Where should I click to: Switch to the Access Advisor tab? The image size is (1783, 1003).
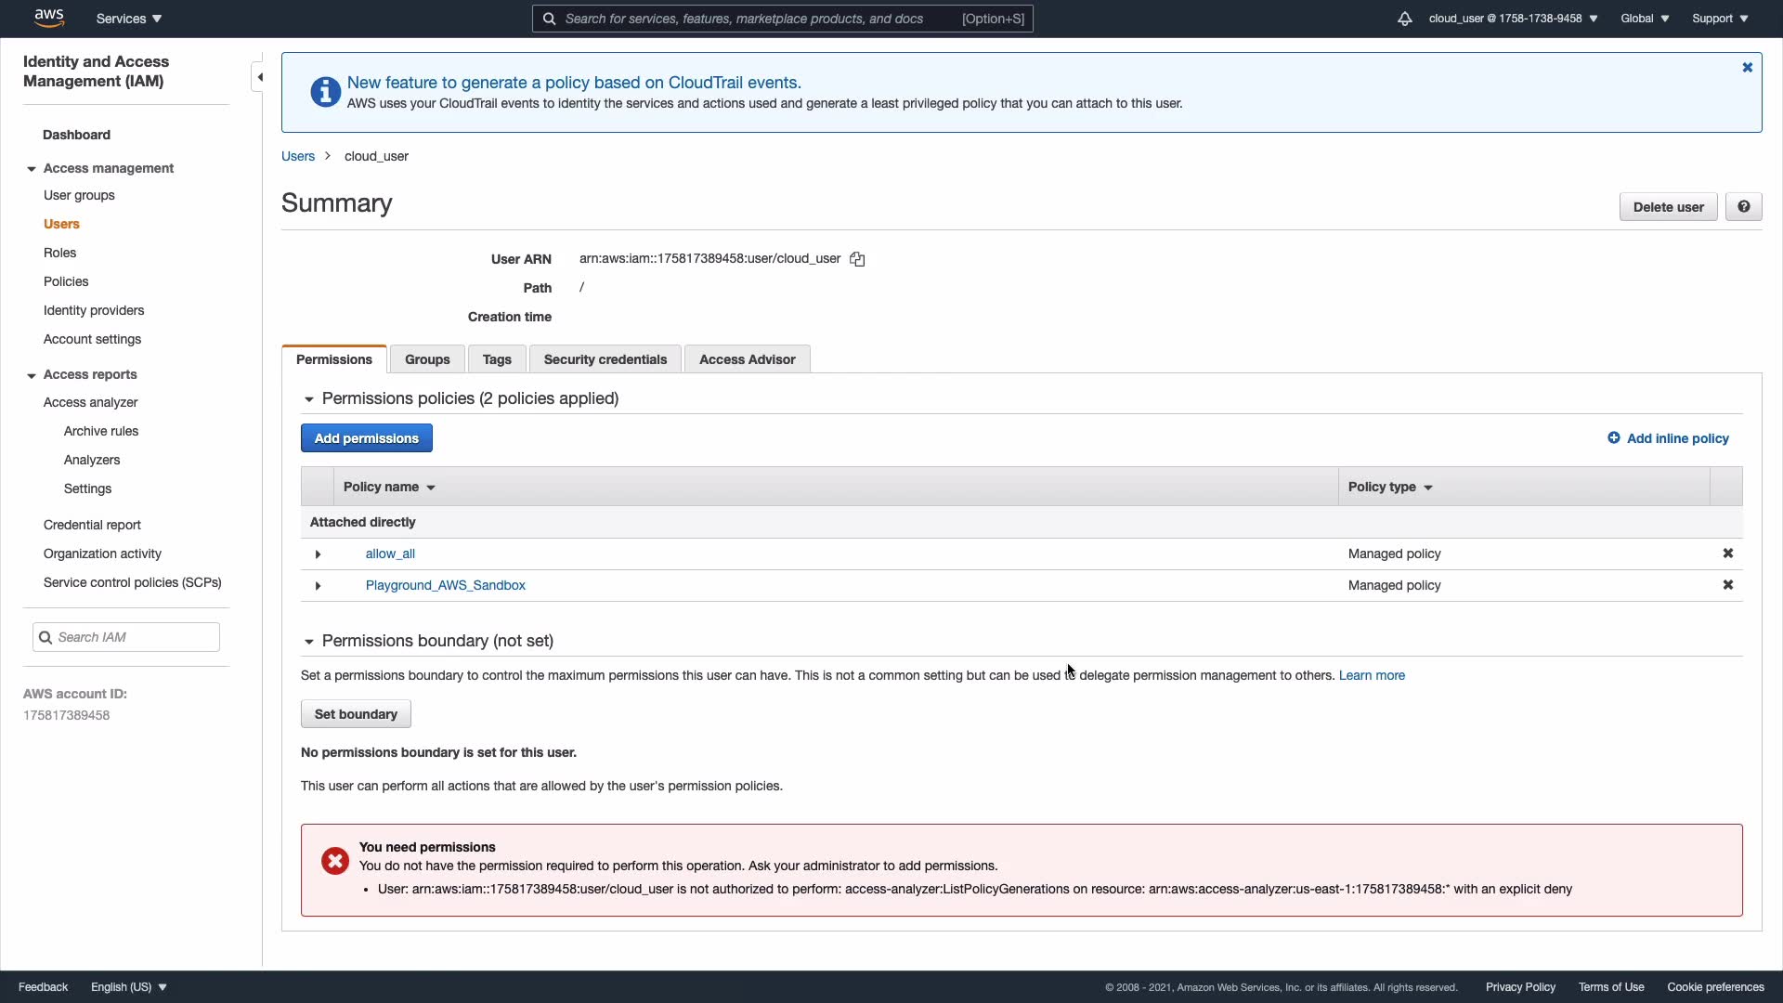[747, 359]
